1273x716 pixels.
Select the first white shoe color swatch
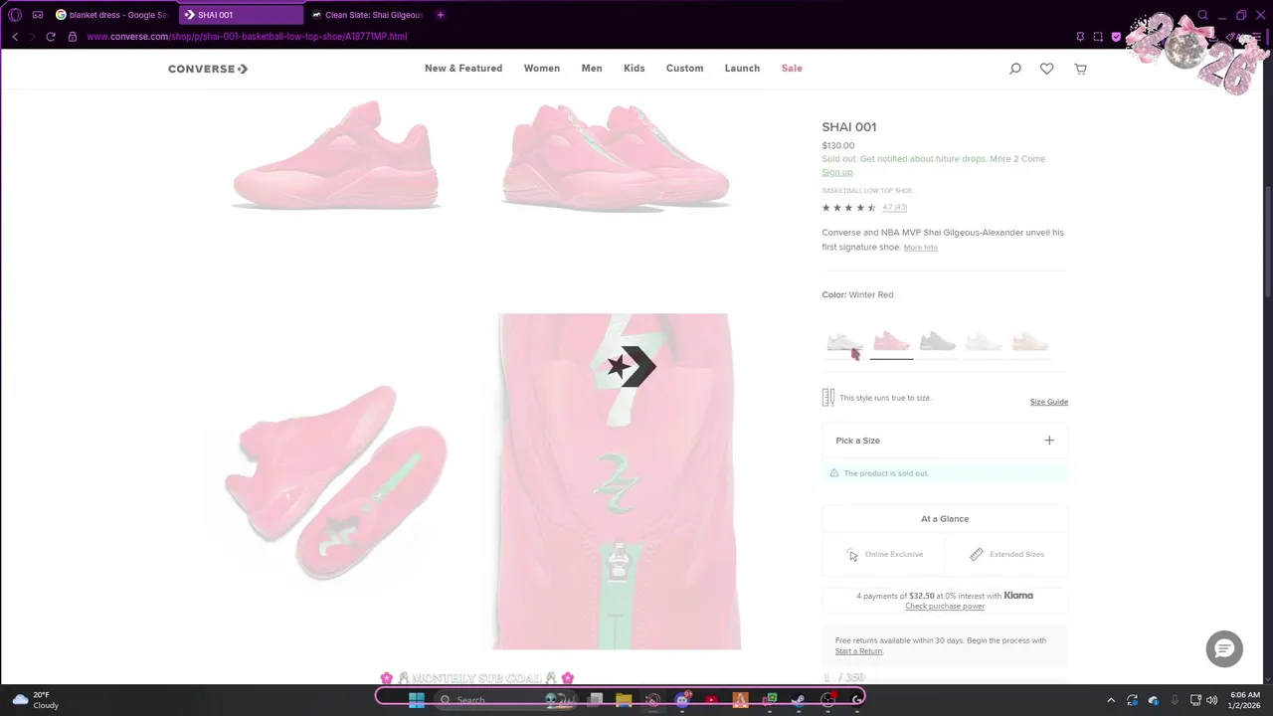point(845,343)
